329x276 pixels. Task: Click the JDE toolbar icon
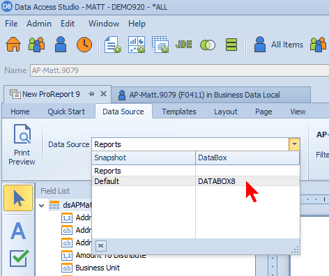point(184,45)
